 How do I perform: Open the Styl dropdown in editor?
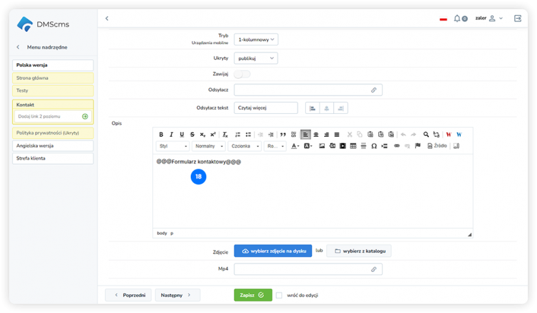point(173,146)
